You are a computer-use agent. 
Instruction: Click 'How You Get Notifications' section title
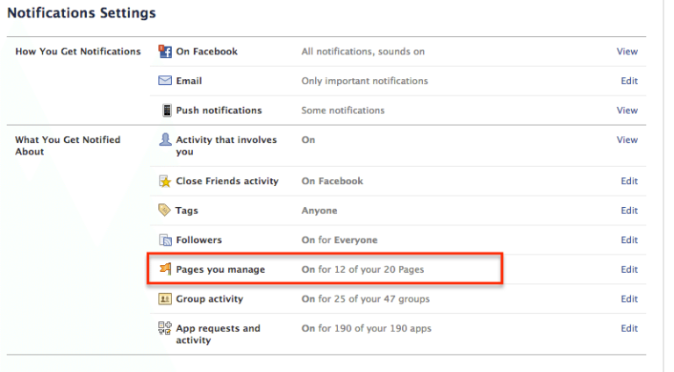(x=78, y=52)
